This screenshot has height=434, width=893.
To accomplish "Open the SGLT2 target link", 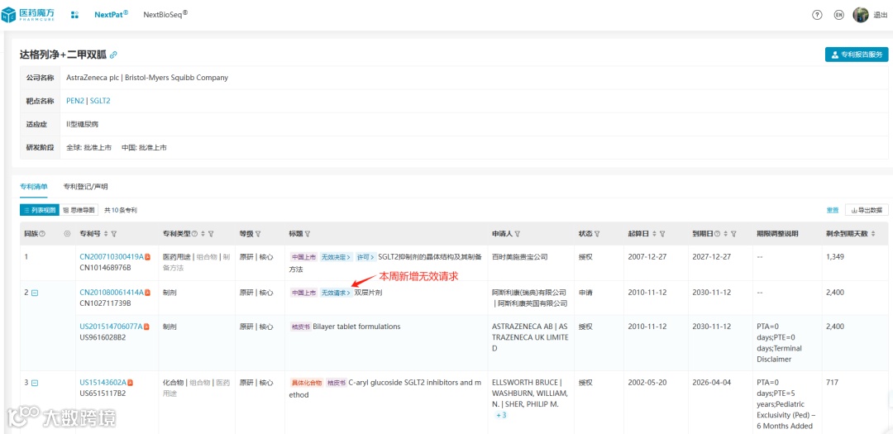I will tap(100, 101).
